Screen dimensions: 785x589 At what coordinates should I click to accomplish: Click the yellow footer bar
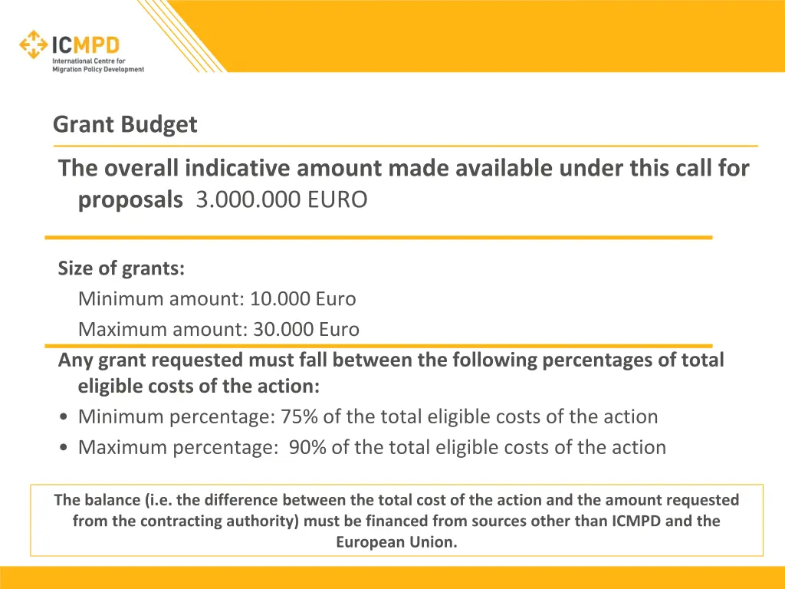tap(392, 577)
